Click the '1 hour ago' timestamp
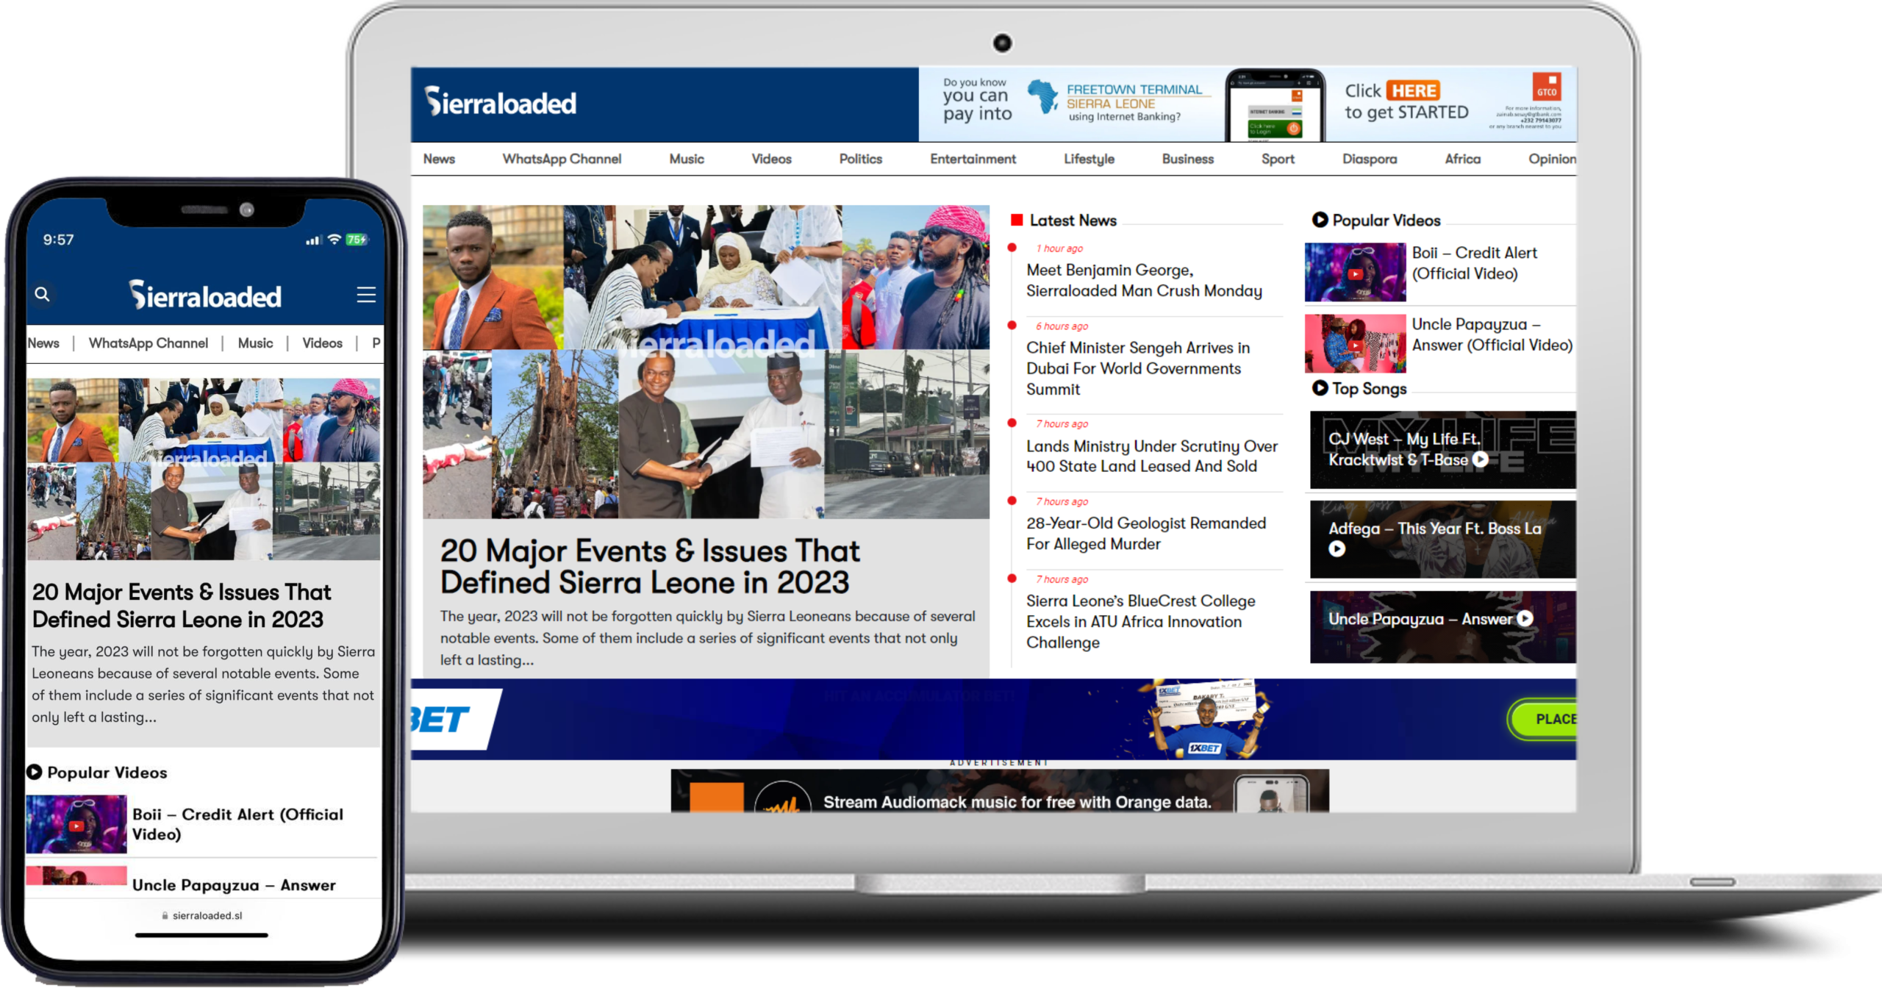Viewport: 1882px width, 988px height. [1059, 248]
